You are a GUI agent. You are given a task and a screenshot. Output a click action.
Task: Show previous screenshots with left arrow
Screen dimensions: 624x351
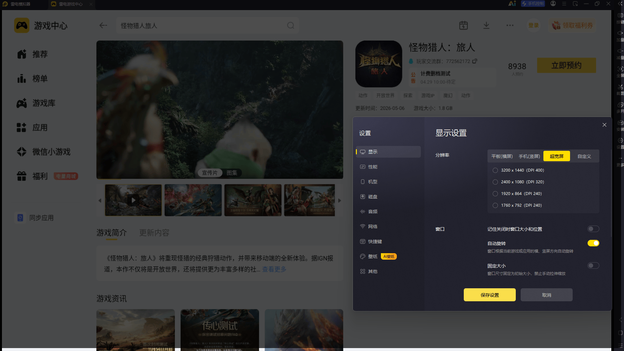tap(100, 201)
